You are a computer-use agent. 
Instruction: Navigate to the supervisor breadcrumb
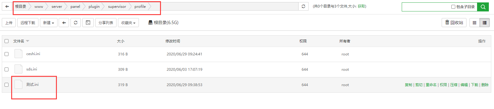pos(117,7)
